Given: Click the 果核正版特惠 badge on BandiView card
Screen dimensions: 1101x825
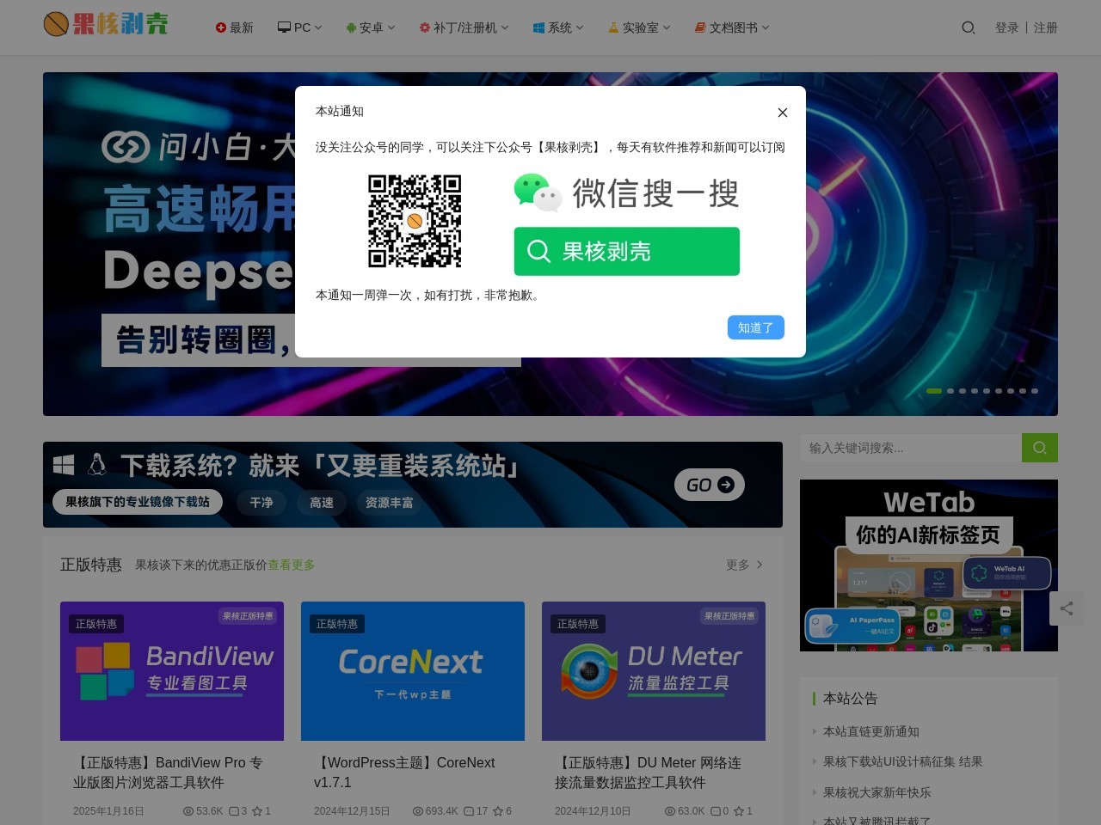Looking at the screenshot, I should pos(248,616).
